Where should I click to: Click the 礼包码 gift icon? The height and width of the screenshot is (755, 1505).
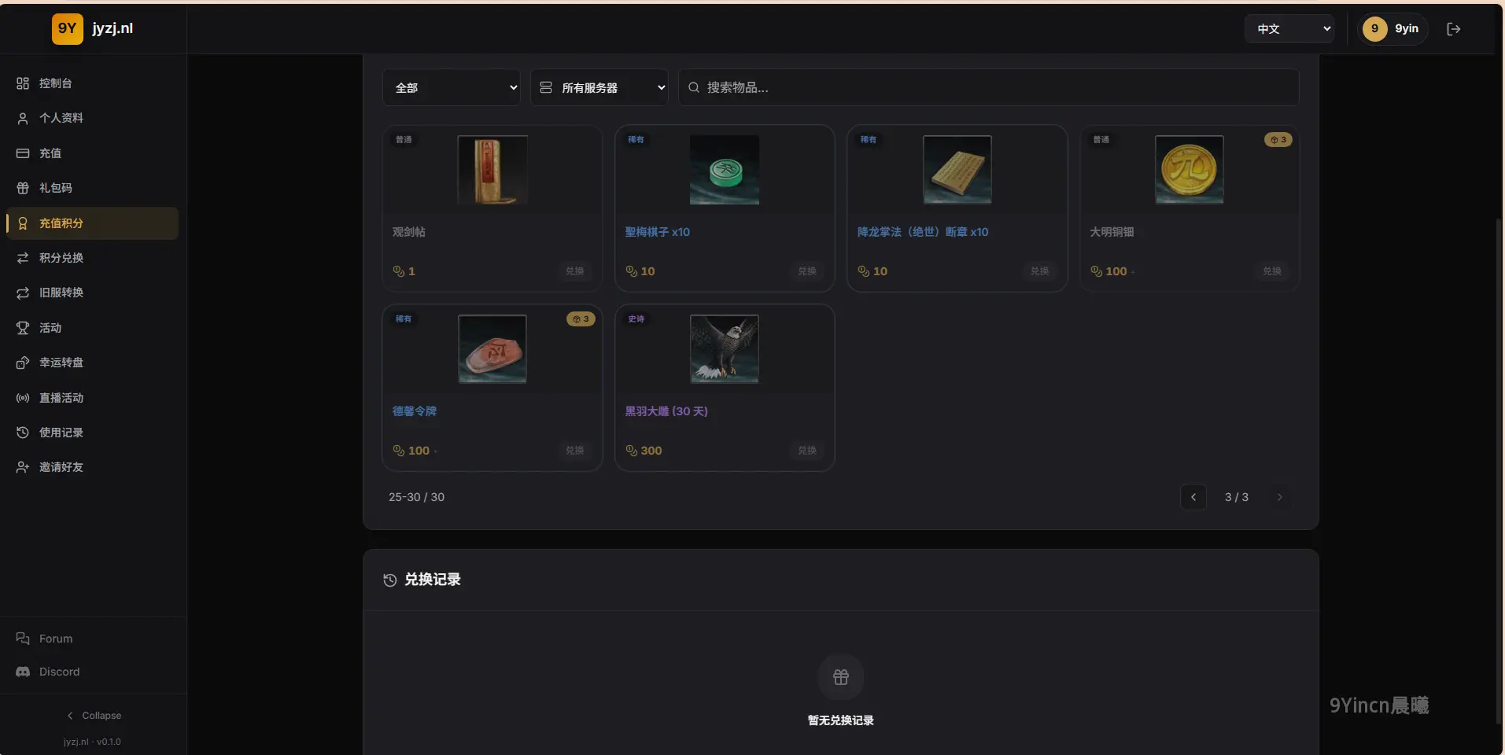coord(23,188)
